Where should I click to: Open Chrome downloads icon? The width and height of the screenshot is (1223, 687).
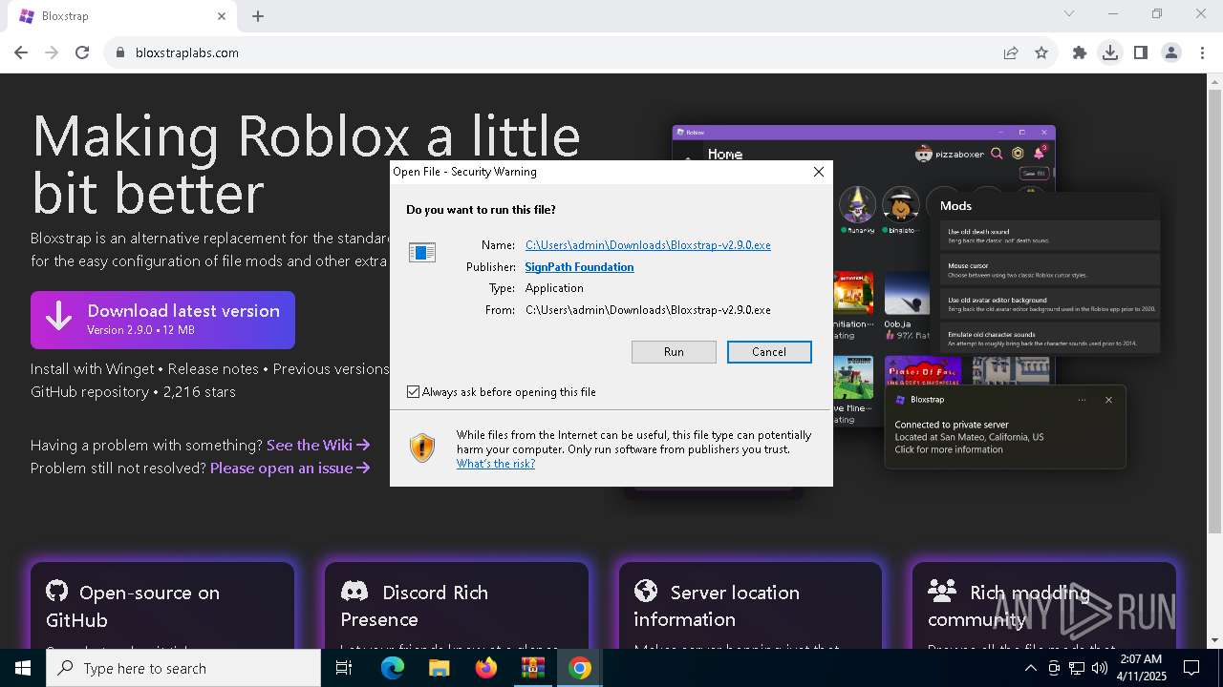[1110, 52]
